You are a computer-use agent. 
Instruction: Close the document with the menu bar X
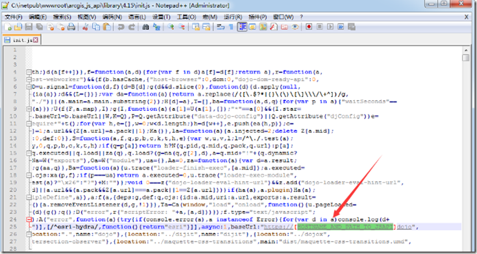pos(466,17)
